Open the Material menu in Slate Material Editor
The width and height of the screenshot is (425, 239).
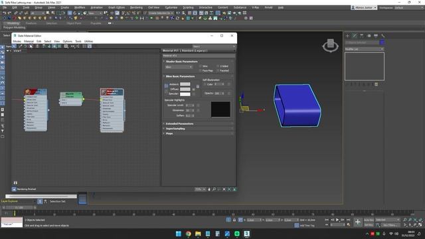click(x=29, y=41)
